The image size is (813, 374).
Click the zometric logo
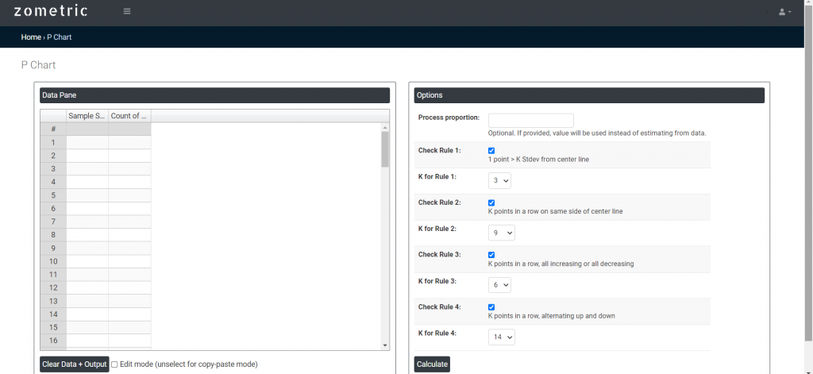tap(51, 11)
